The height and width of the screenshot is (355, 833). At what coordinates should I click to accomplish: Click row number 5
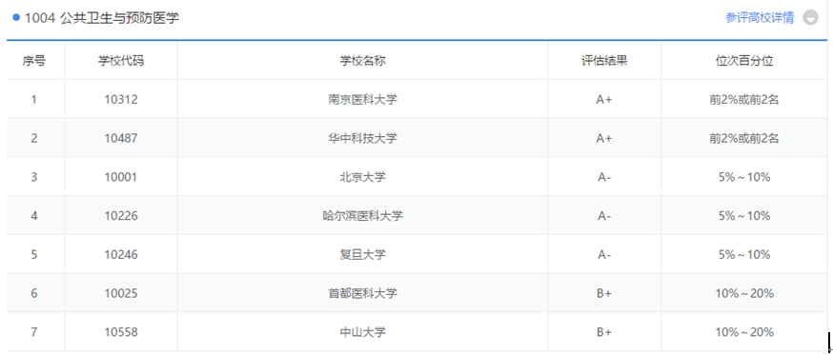tap(34, 254)
